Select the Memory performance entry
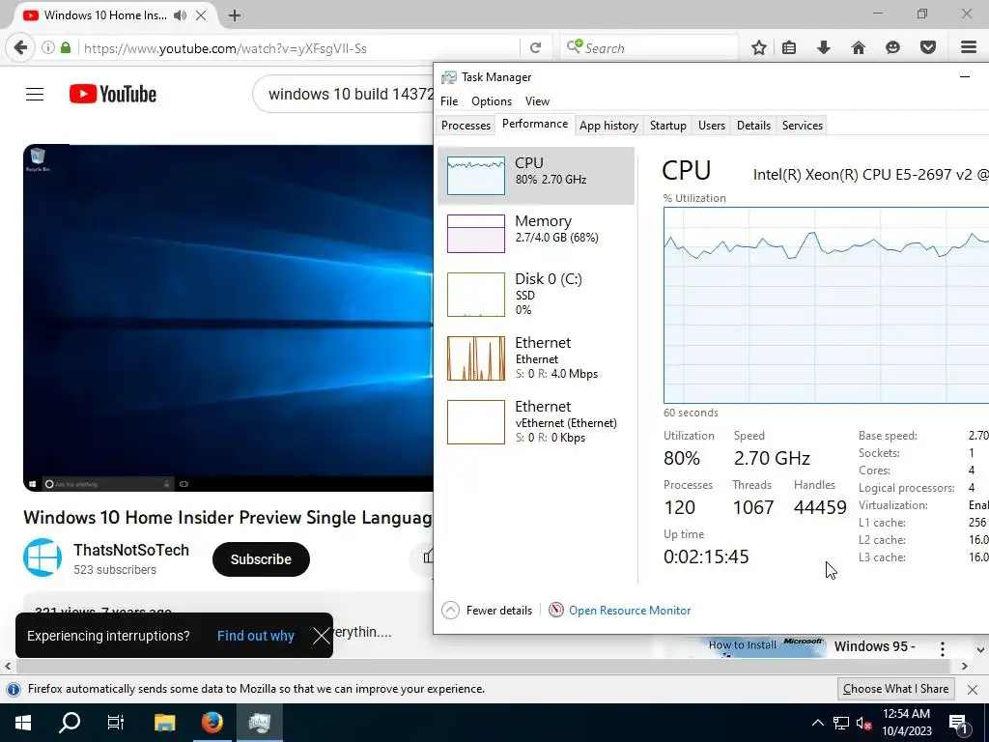This screenshot has width=989, height=742. tap(535, 233)
